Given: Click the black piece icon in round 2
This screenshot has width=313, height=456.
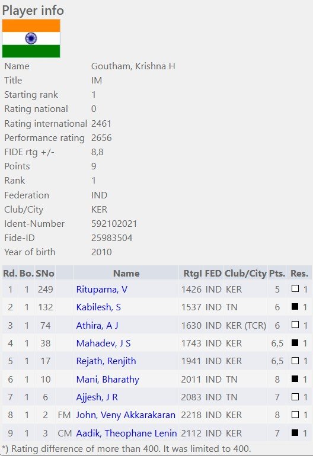Looking at the screenshot, I should click(x=295, y=306).
